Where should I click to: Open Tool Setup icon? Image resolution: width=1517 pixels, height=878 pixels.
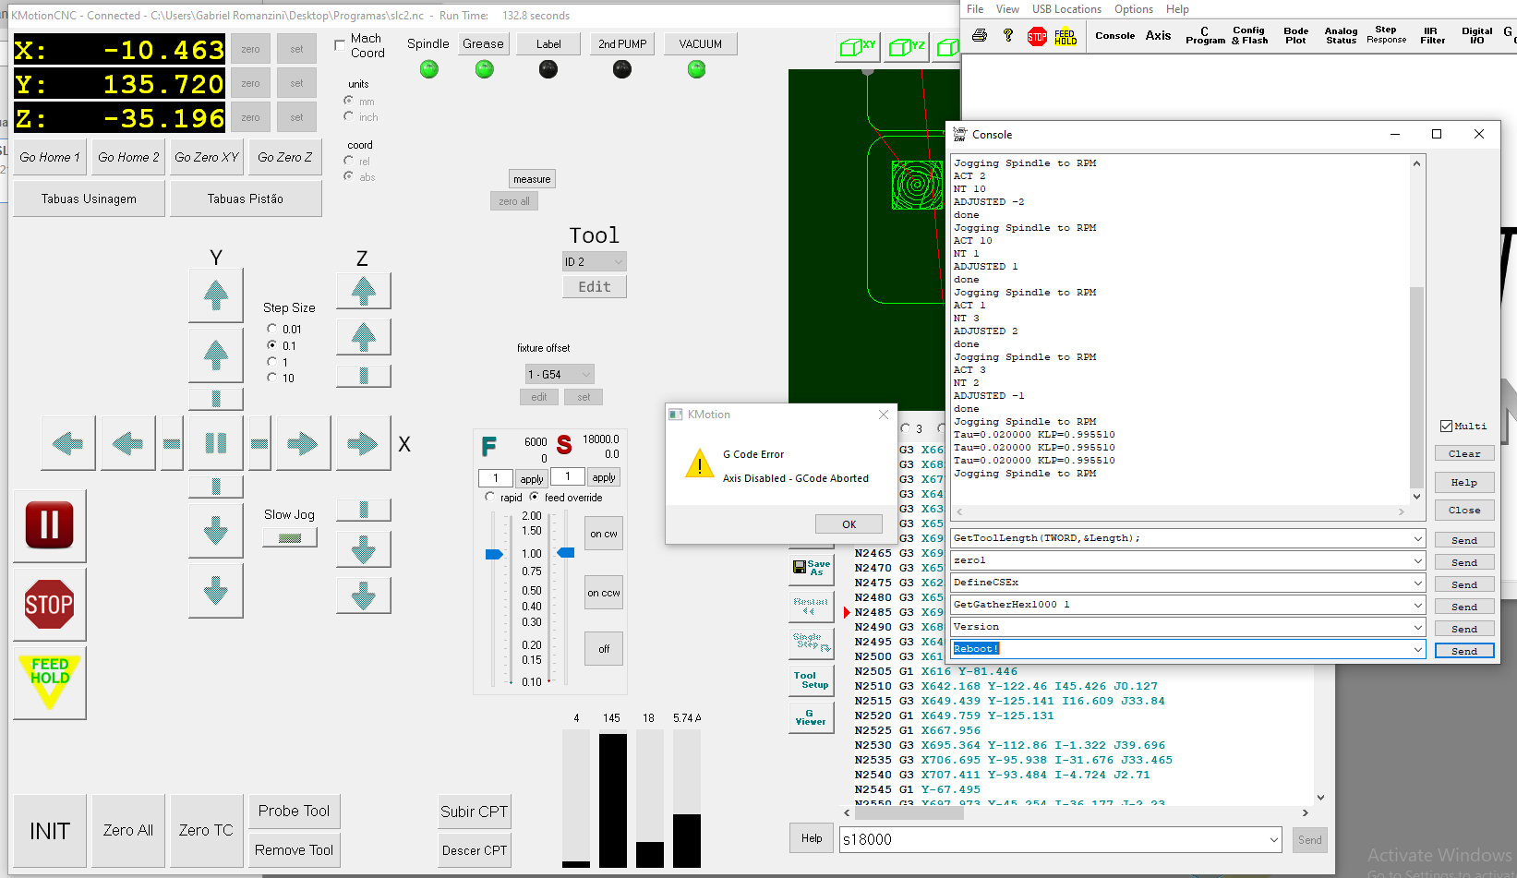(x=811, y=680)
